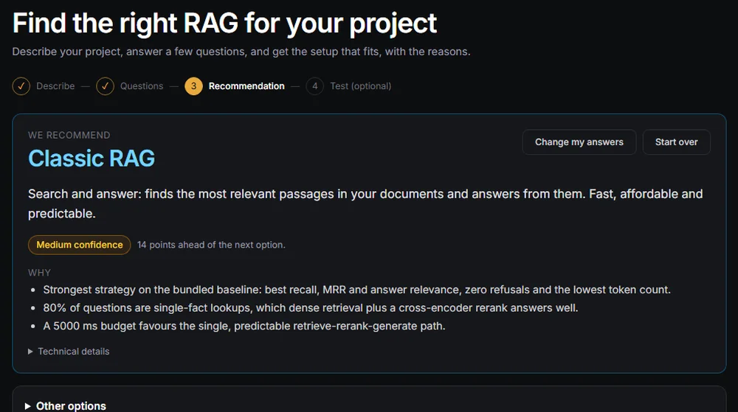Click the 'Find the right RAG for your project' title

224,24
